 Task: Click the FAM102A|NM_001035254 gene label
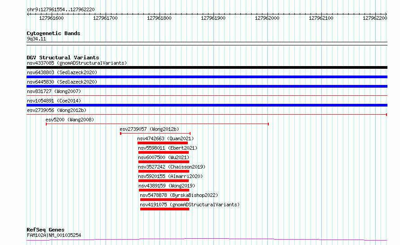click(54, 235)
